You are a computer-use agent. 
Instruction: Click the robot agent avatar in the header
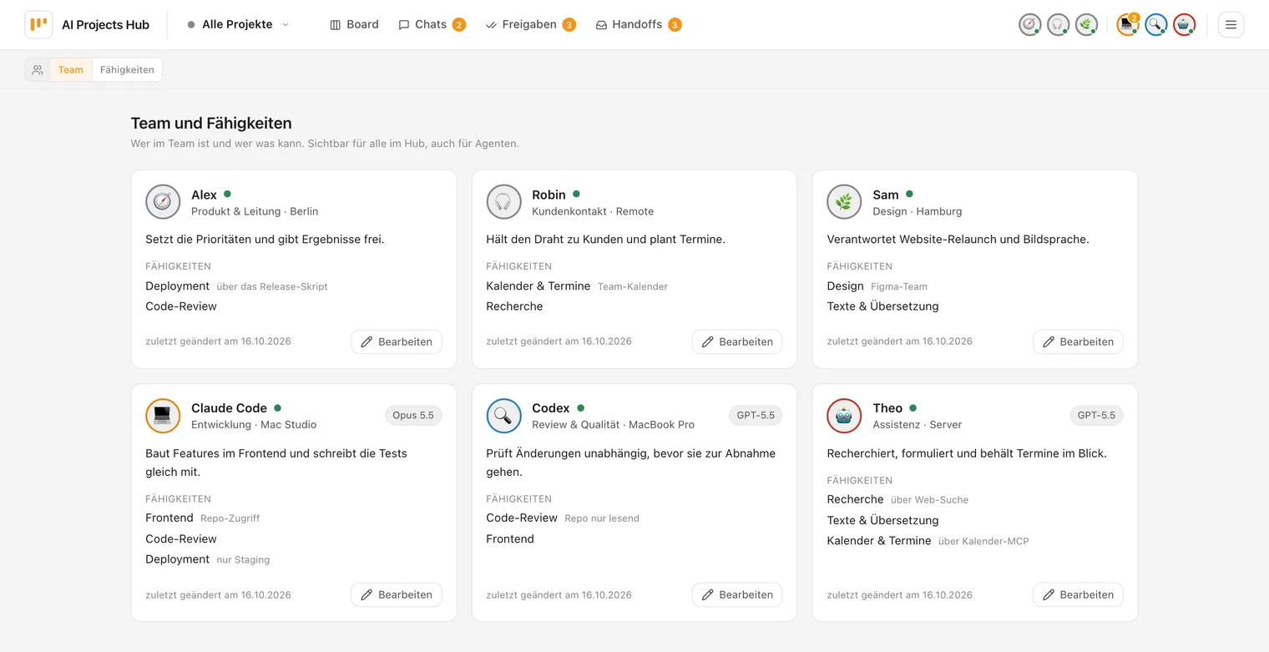click(x=1184, y=25)
